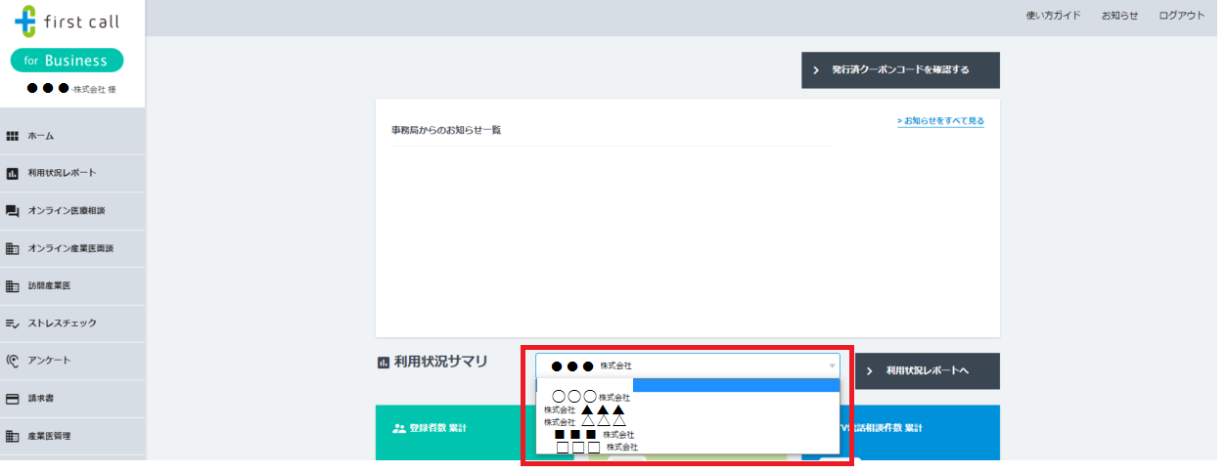Select ○○○株式会社 from the dropdown list
Image resolution: width=1228 pixels, height=473 pixels.
coord(688,397)
